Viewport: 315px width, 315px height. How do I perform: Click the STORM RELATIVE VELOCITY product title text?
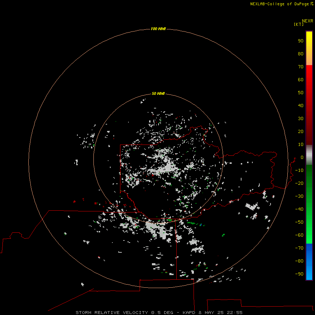112,313
